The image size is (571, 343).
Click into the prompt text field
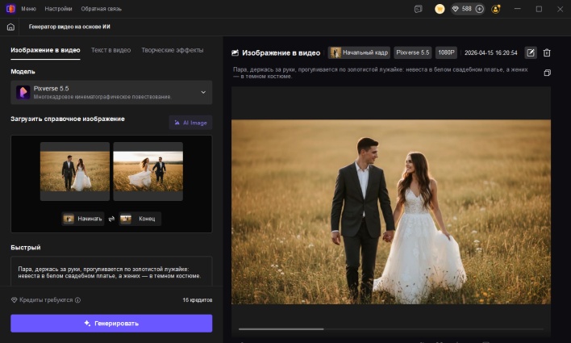(x=111, y=271)
